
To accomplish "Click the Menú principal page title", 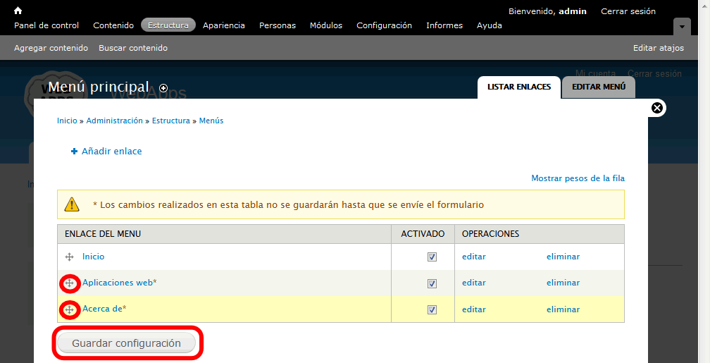I will tap(99, 87).
